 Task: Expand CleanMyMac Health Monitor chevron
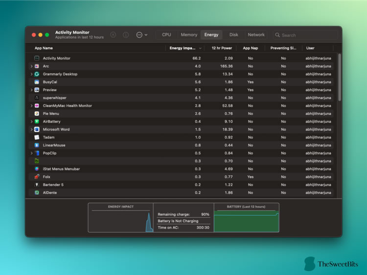click(x=31, y=106)
